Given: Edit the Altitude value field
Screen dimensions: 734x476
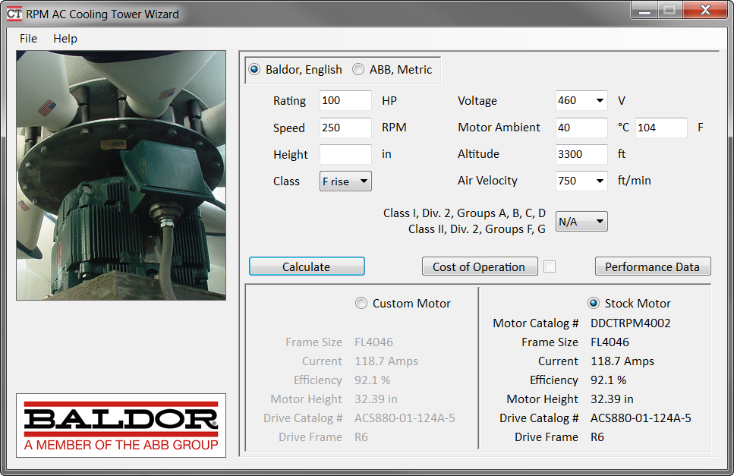Looking at the screenshot, I should point(581,154).
